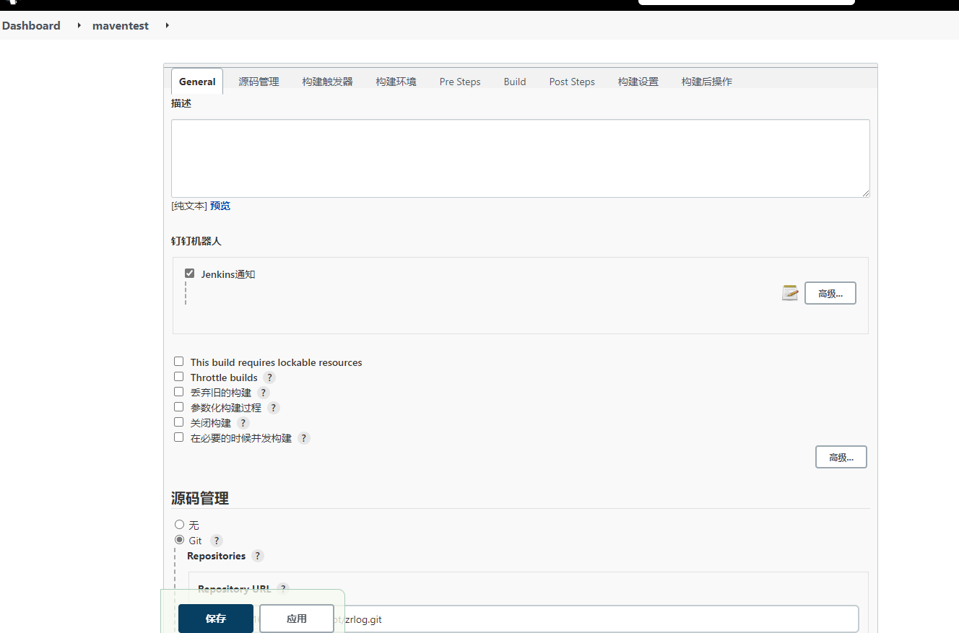Open the General tab
The height and width of the screenshot is (633, 959).
tap(197, 82)
